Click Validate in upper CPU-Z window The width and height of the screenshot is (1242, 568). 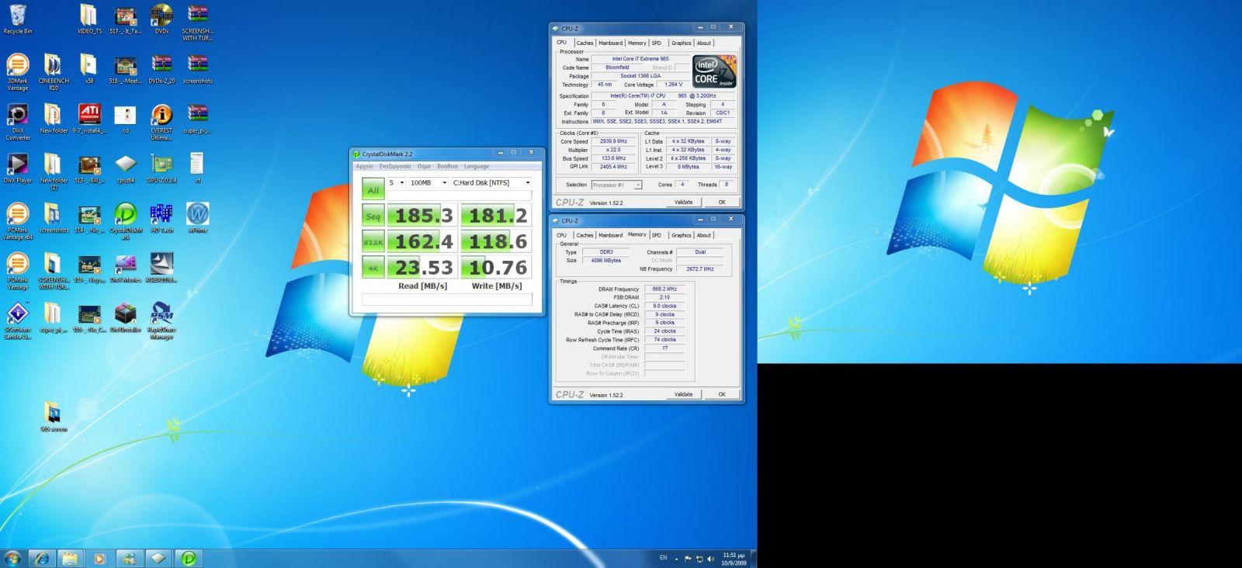point(683,202)
